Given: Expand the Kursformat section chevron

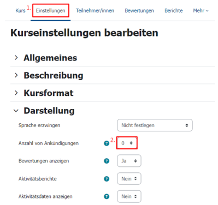Looking at the screenshot, I should (16, 93).
